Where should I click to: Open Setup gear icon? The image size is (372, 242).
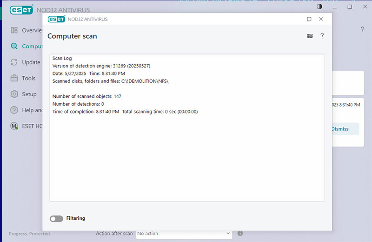[14, 94]
